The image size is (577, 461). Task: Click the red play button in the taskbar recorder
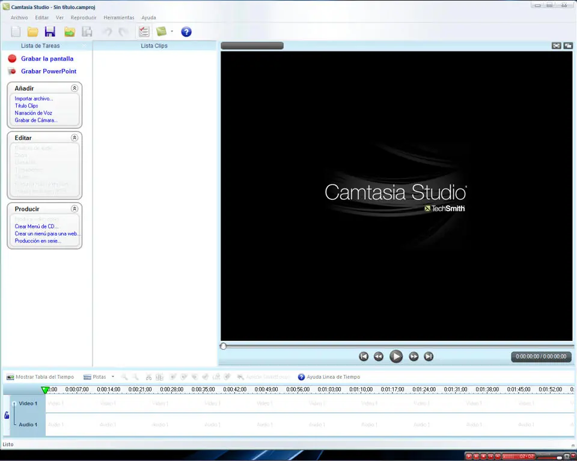(x=469, y=456)
